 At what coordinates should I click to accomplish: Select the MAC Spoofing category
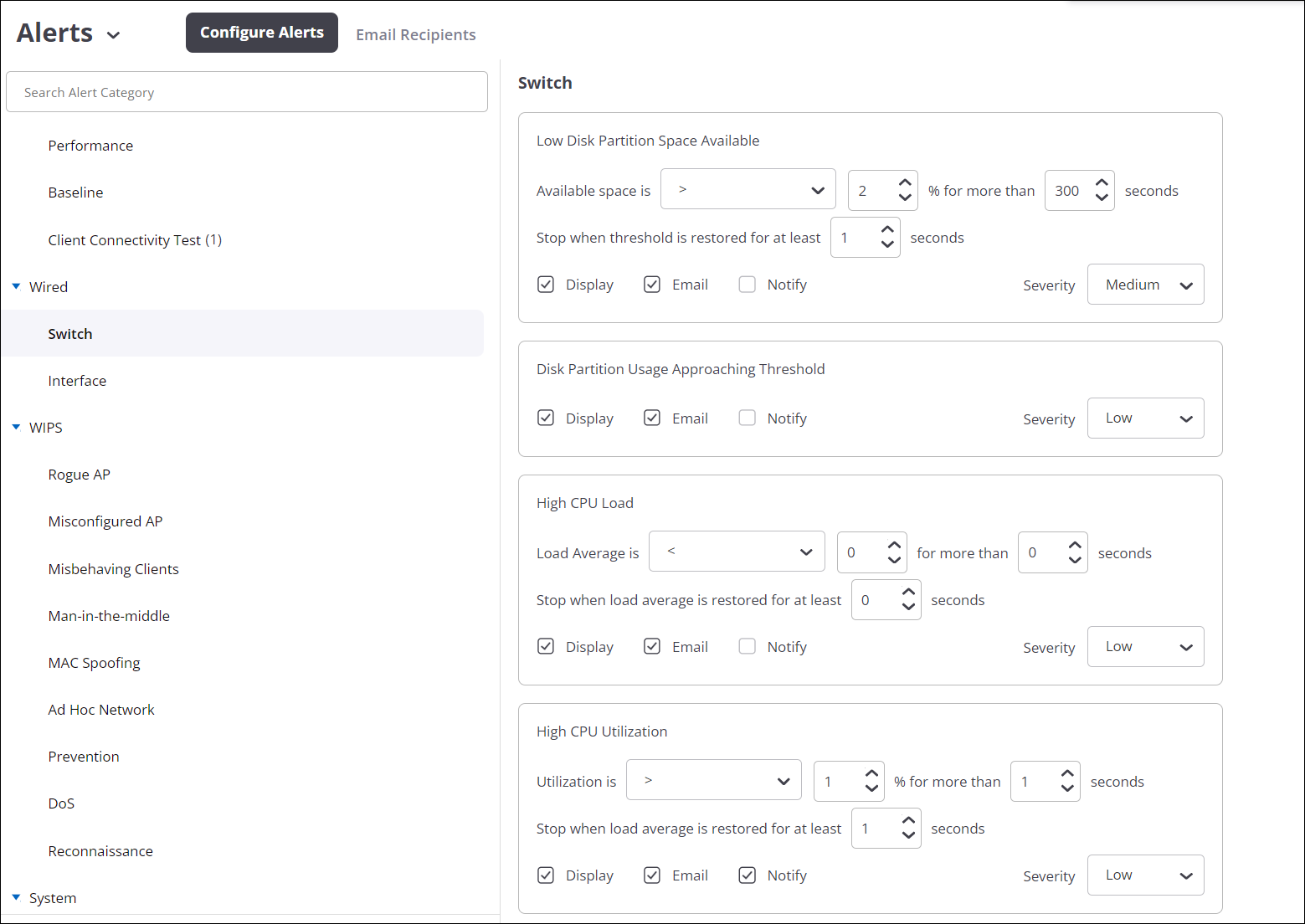[x=94, y=662]
